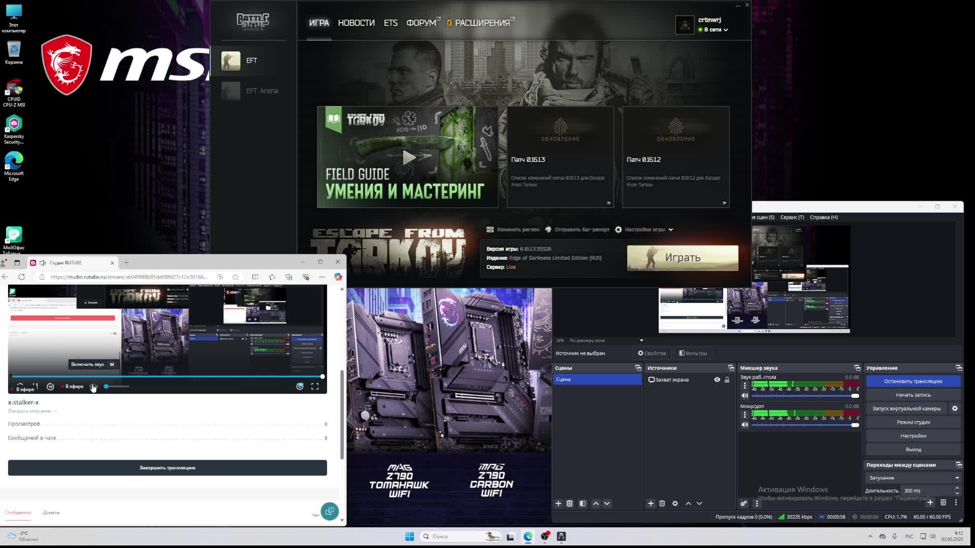Adjust Микр/доп volume slider
The image size is (975, 548).
(x=805, y=425)
